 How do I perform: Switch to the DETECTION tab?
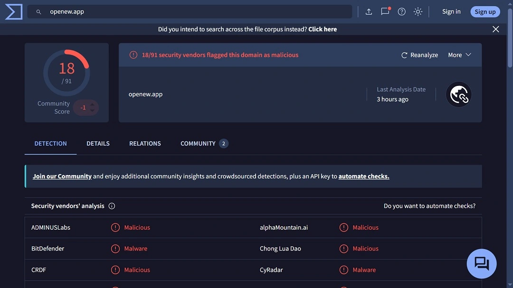(x=50, y=143)
